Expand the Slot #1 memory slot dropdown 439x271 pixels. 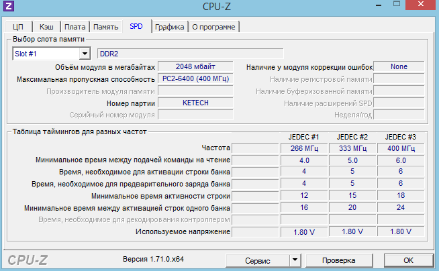tap(85, 54)
